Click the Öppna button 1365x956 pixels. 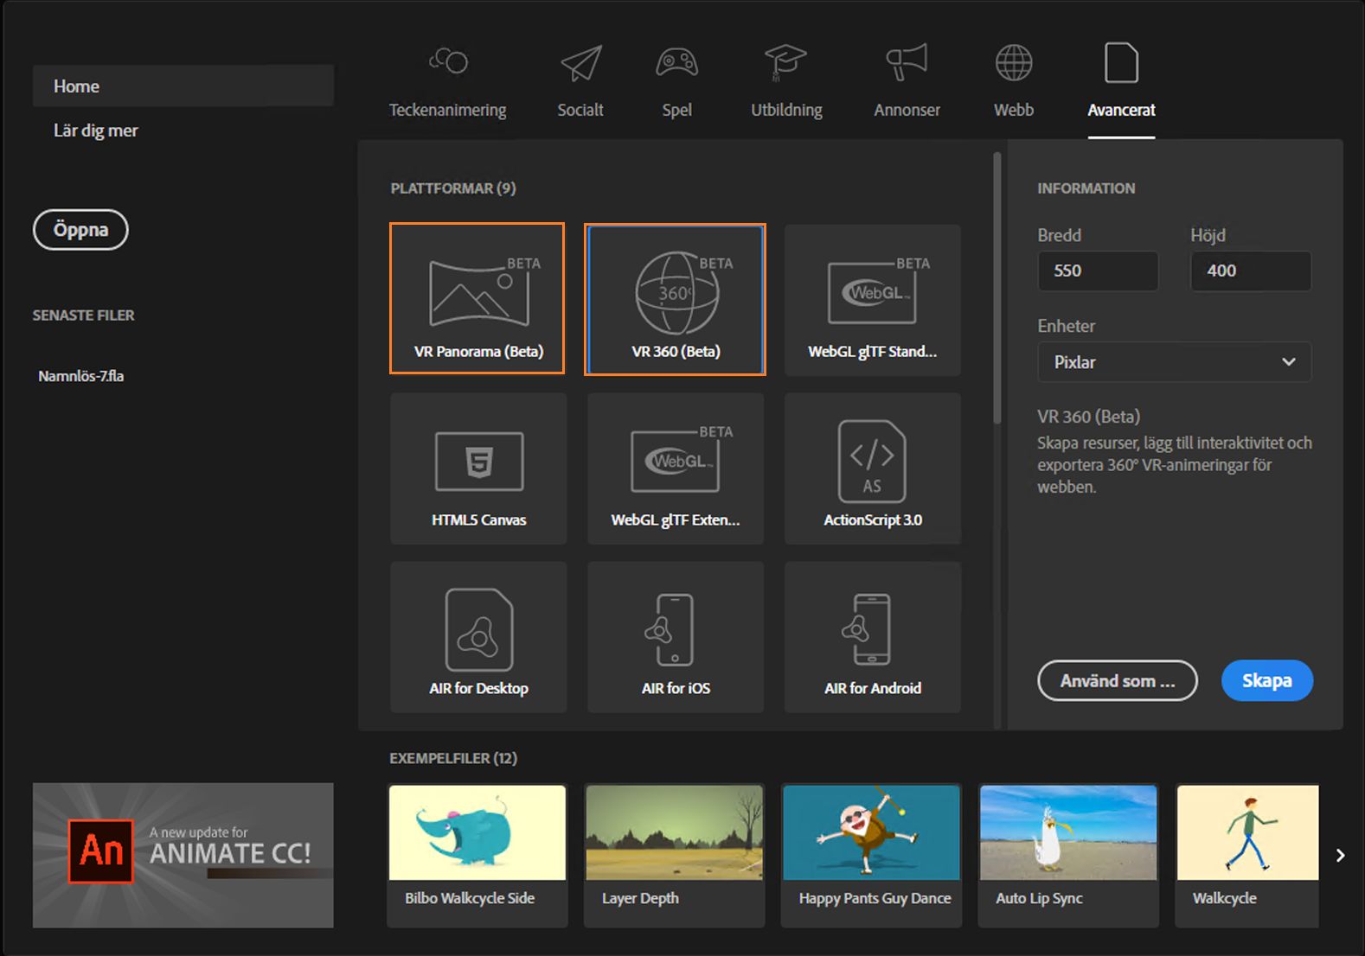click(80, 230)
